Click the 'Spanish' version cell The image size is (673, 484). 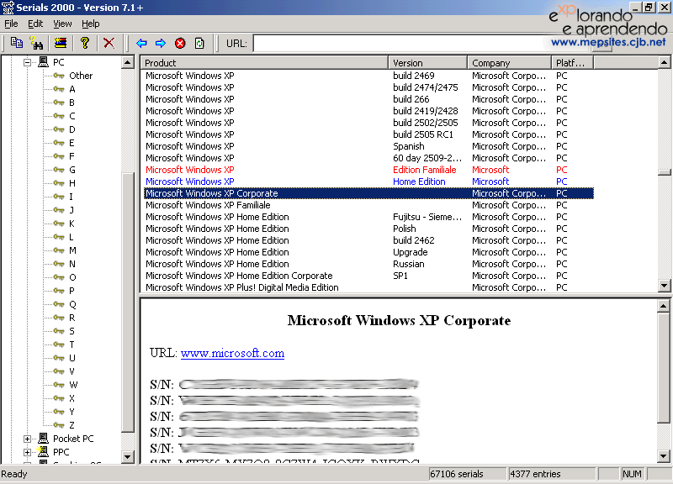click(408, 146)
